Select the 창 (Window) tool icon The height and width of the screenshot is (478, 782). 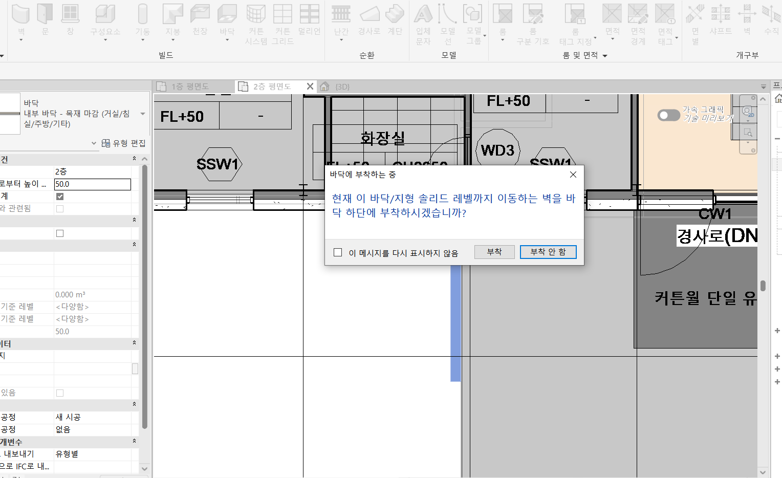coord(70,15)
